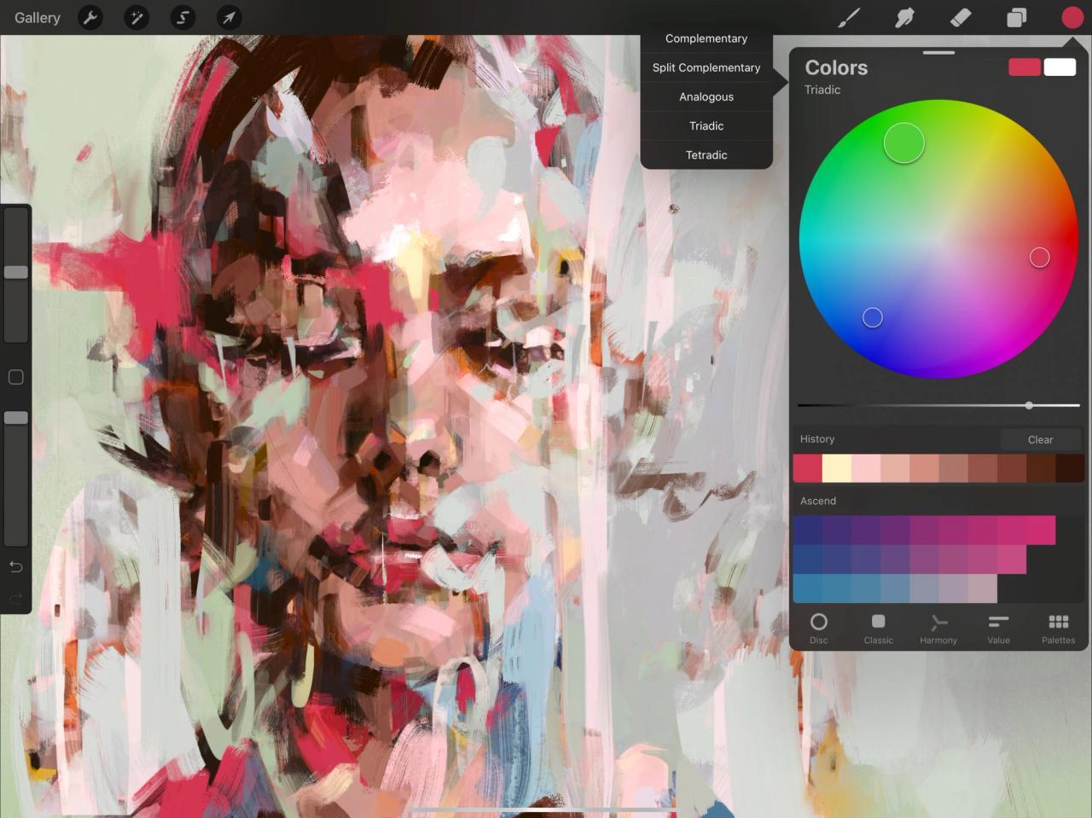Switch to the Disc tab

pyautogui.click(x=819, y=629)
